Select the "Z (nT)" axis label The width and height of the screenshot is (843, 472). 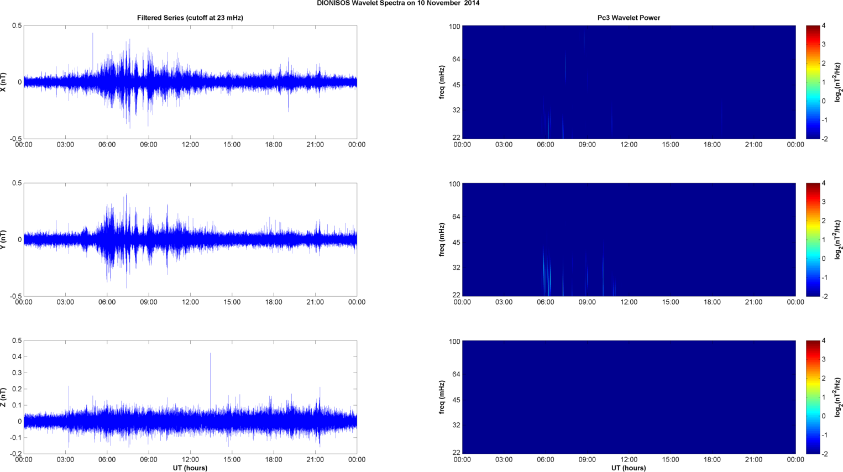tap(3, 397)
